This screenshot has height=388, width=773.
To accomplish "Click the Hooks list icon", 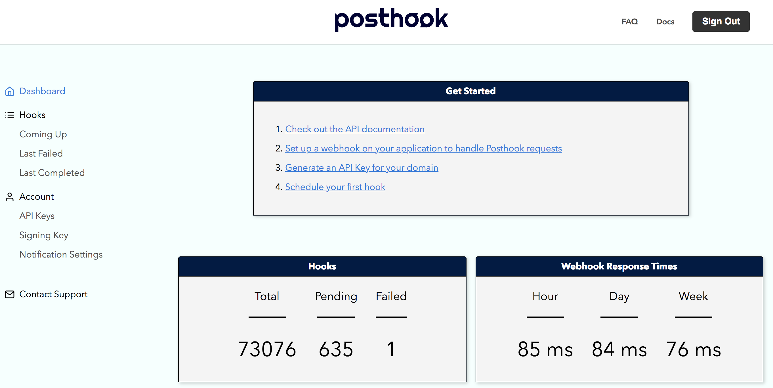I will point(10,115).
